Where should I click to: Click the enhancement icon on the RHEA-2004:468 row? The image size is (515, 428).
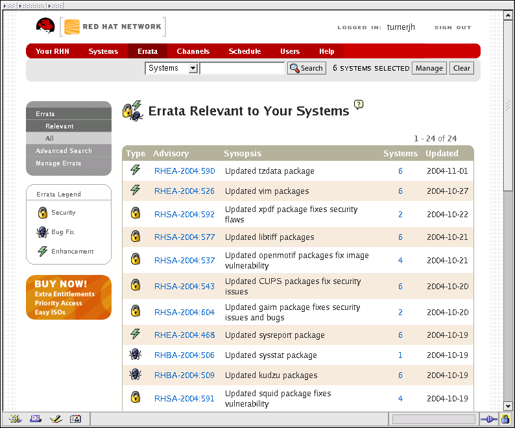coord(136,334)
